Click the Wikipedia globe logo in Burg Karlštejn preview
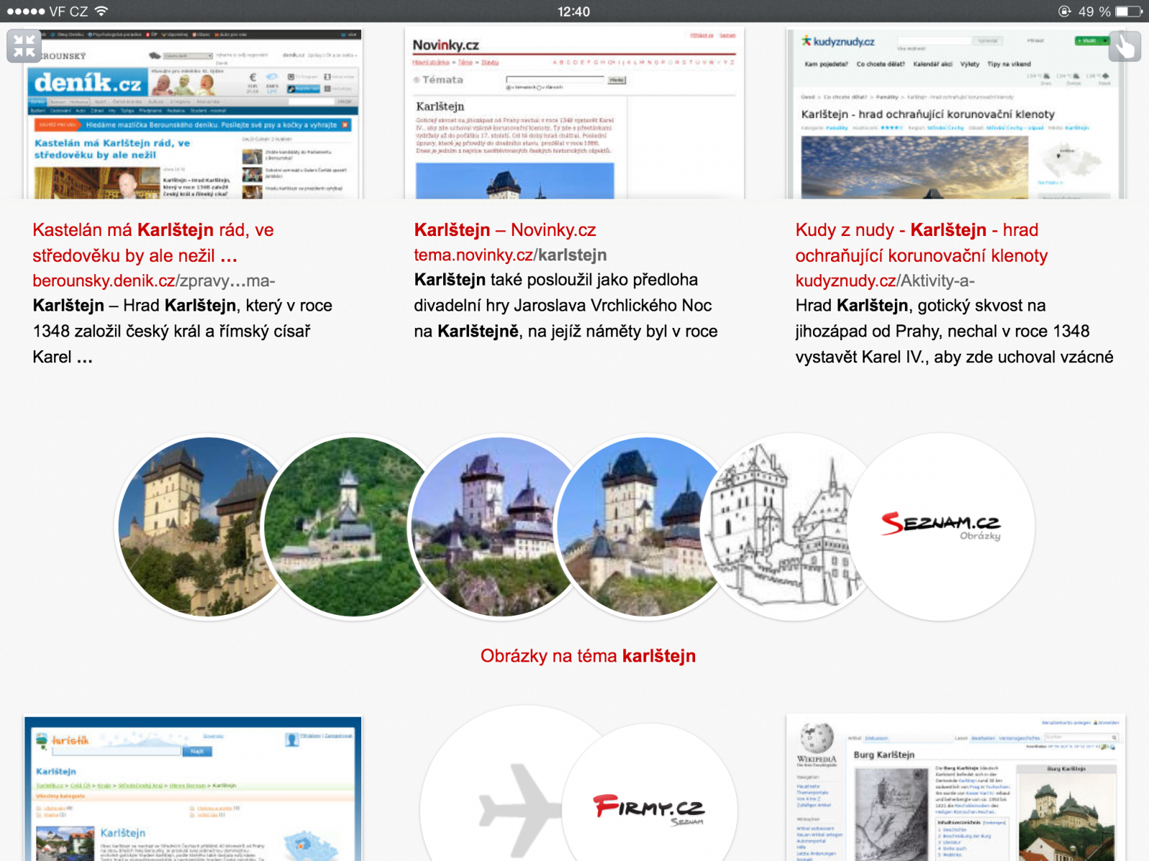This screenshot has width=1149, height=861. (x=817, y=738)
